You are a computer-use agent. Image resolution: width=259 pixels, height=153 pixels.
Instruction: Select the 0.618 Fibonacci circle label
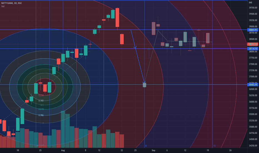click(41, 109)
